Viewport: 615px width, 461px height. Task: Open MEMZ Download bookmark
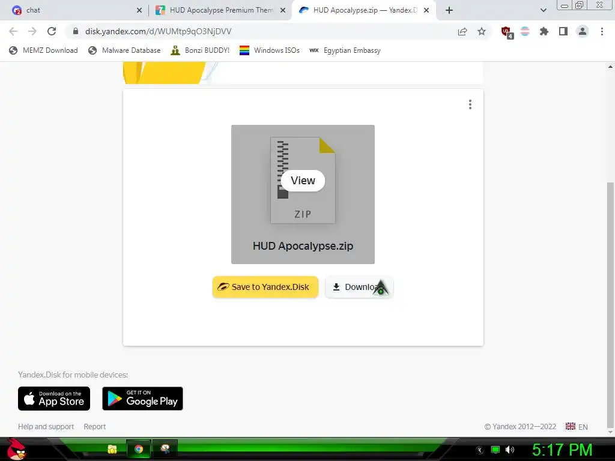pos(43,50)
